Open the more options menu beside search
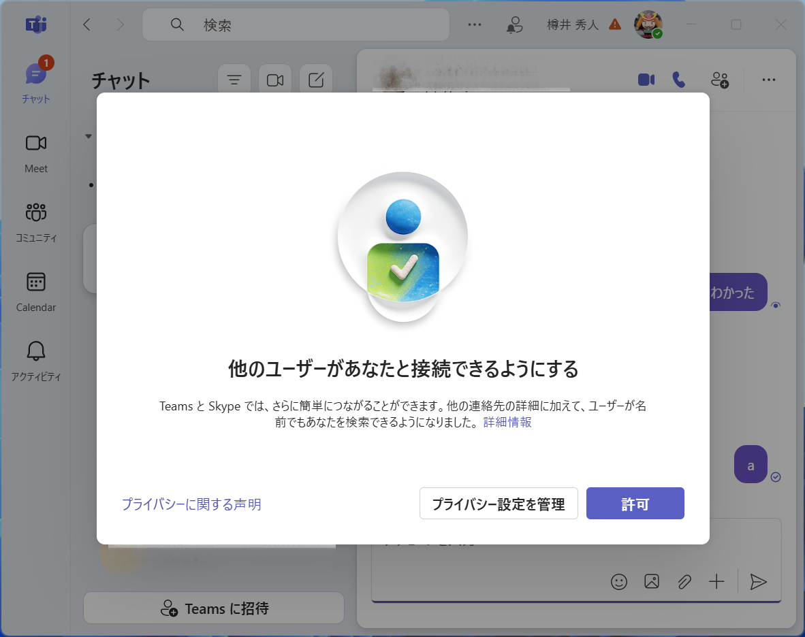 pos(474,24)
